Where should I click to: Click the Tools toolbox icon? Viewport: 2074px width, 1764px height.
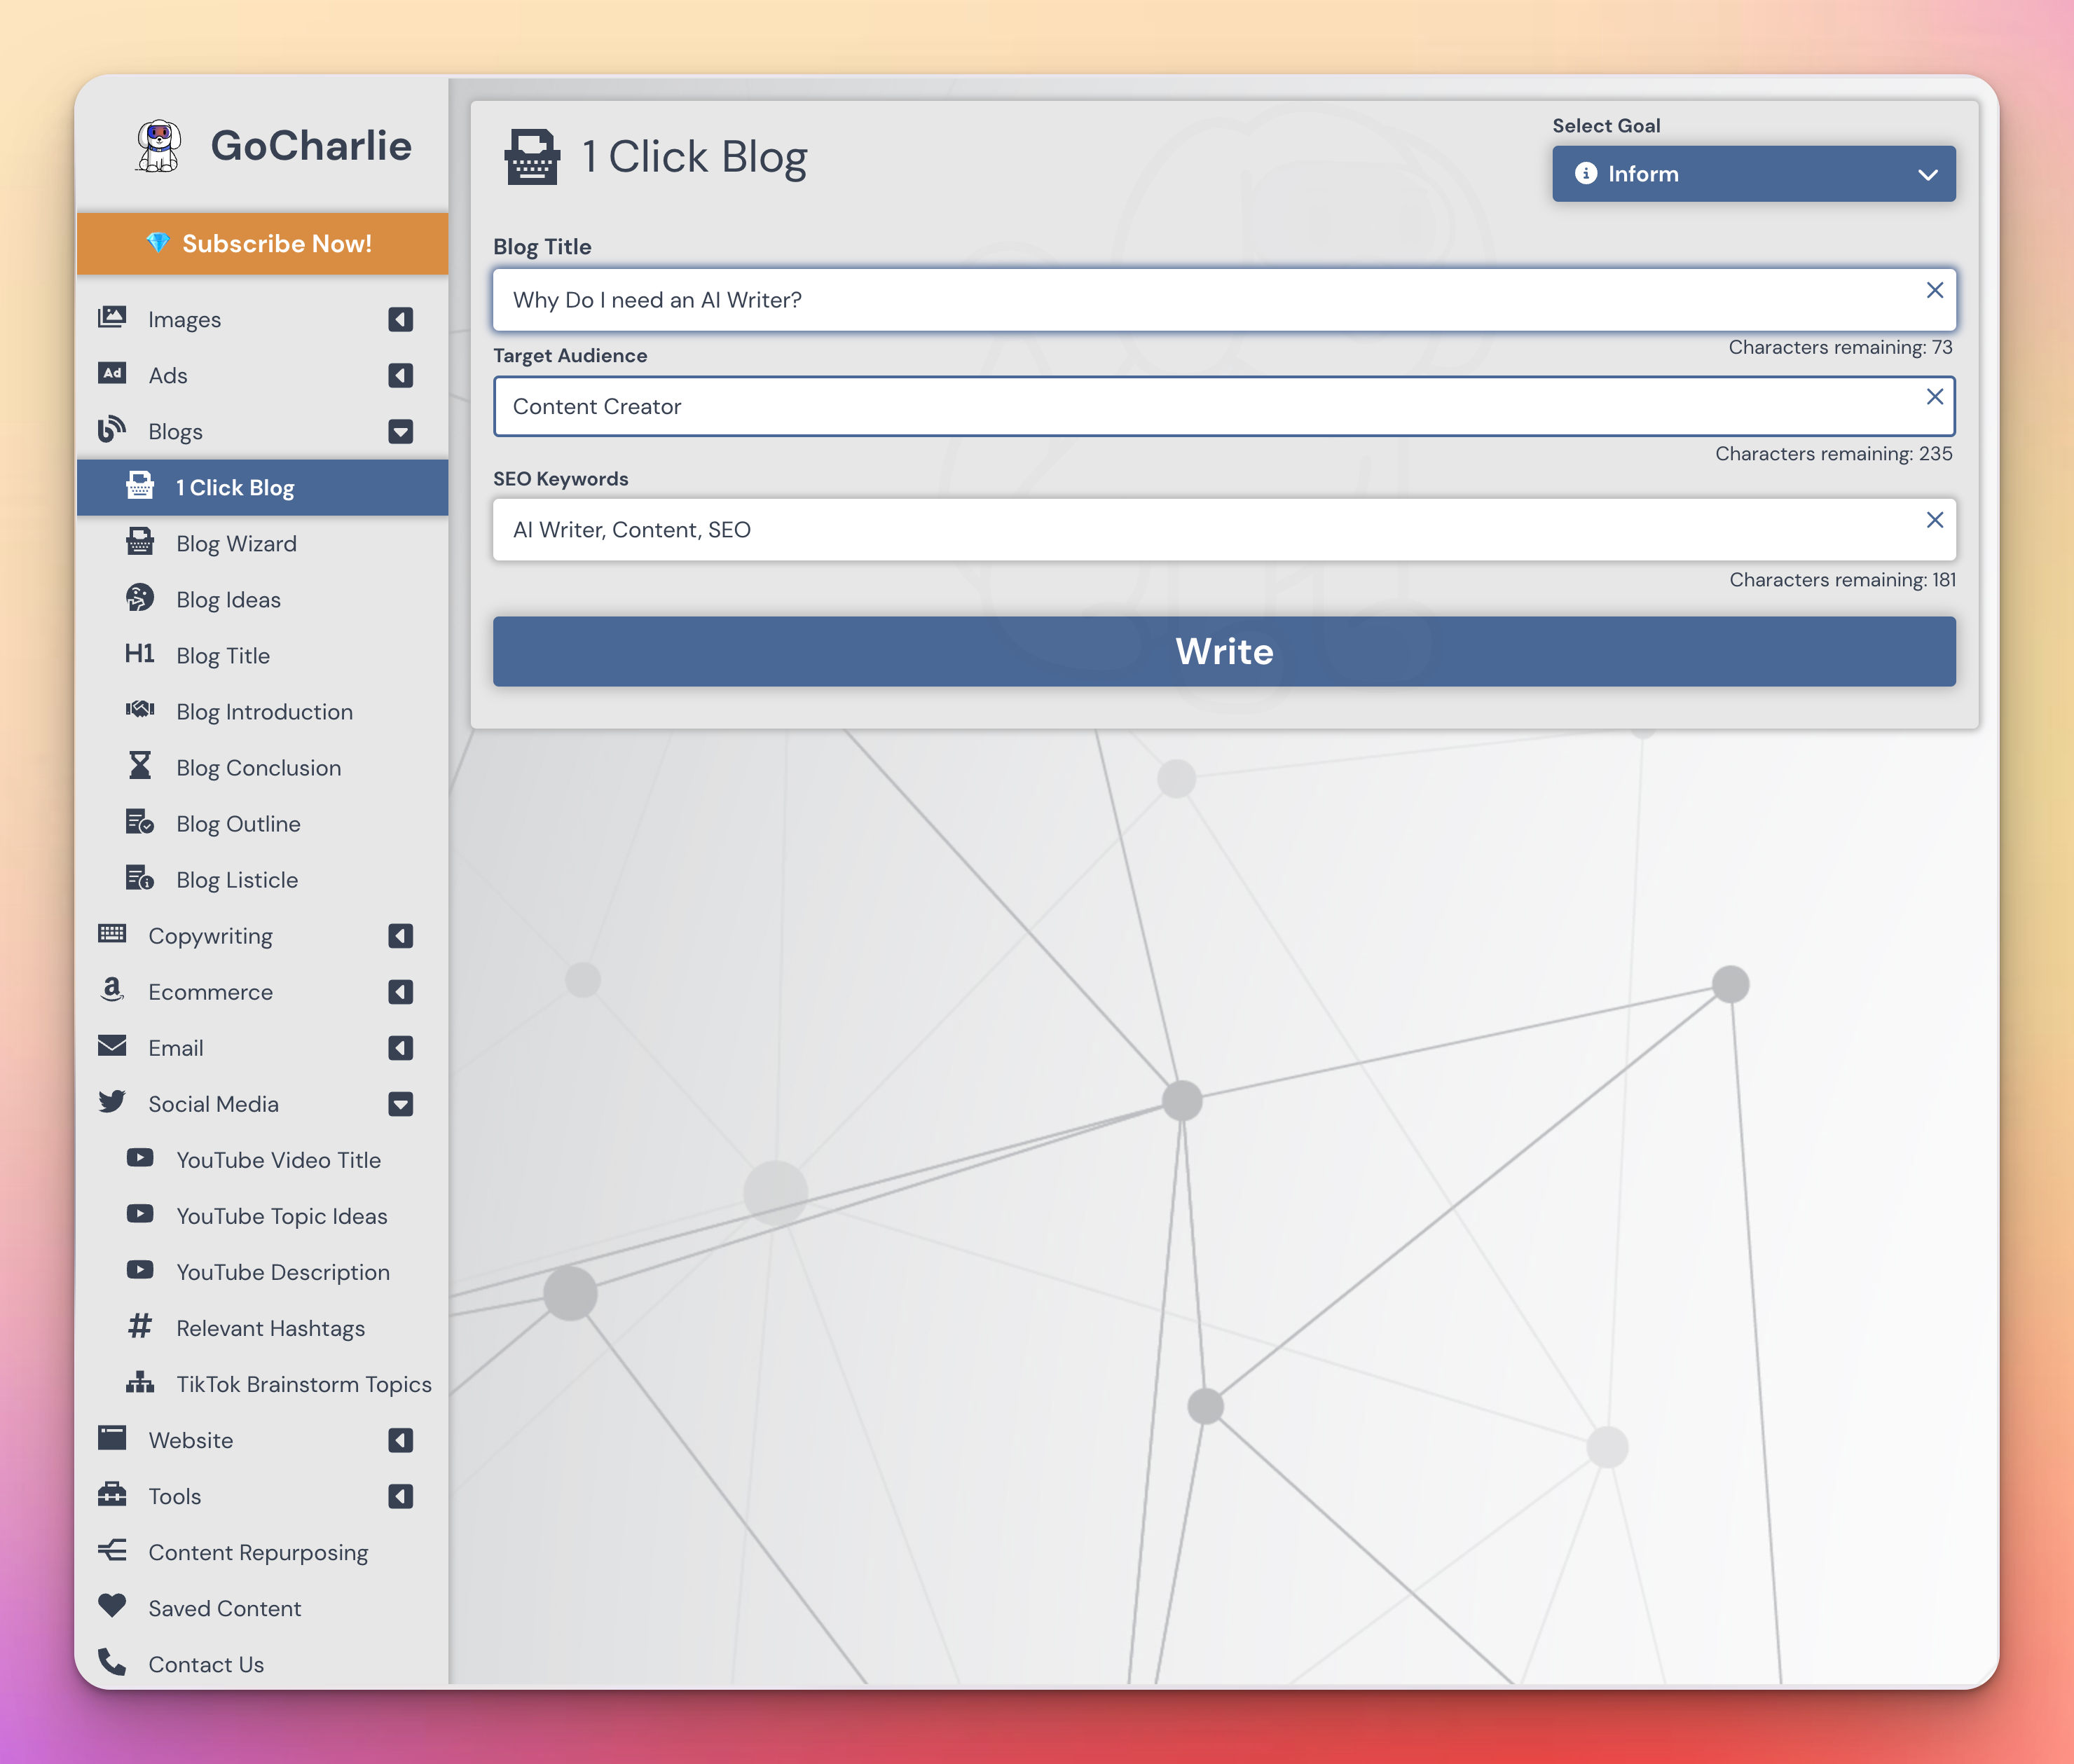[112, 1494]
